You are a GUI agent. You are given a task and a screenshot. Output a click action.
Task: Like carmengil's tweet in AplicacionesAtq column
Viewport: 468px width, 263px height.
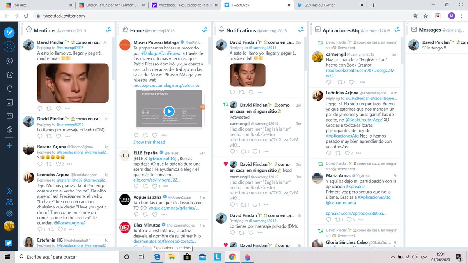pos(352,82)
